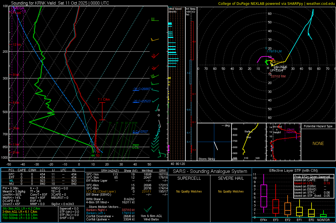Click the 'PW = 0.38in' value
336x223 pixels.
[x=11, y=188]
